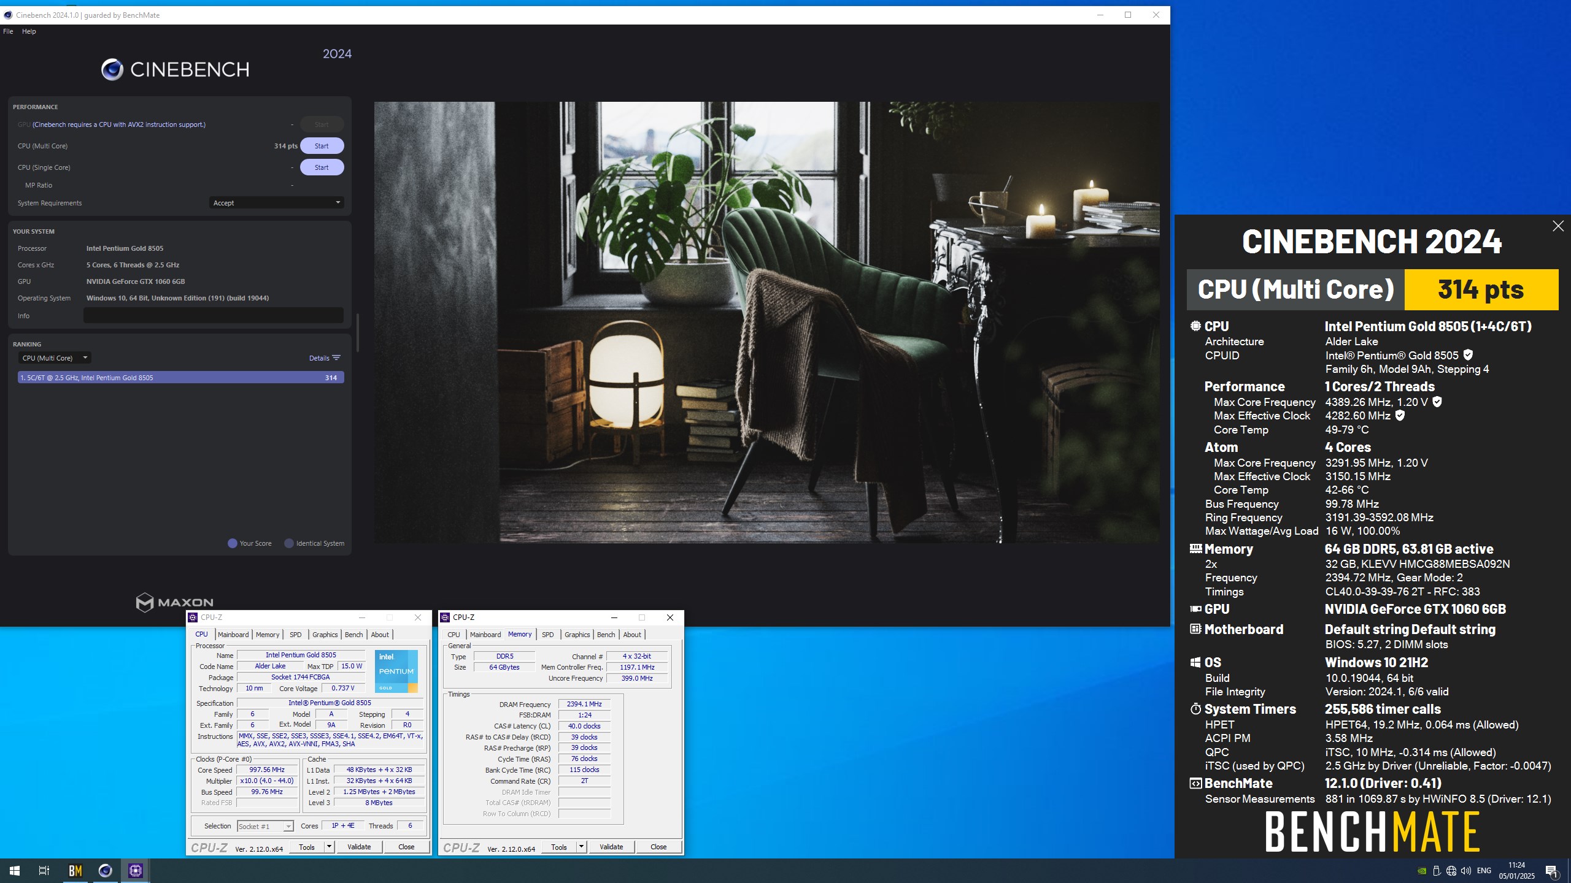
Task: Open Safely Remove Hardware tray icon
Action: [x=1437, y=871]
